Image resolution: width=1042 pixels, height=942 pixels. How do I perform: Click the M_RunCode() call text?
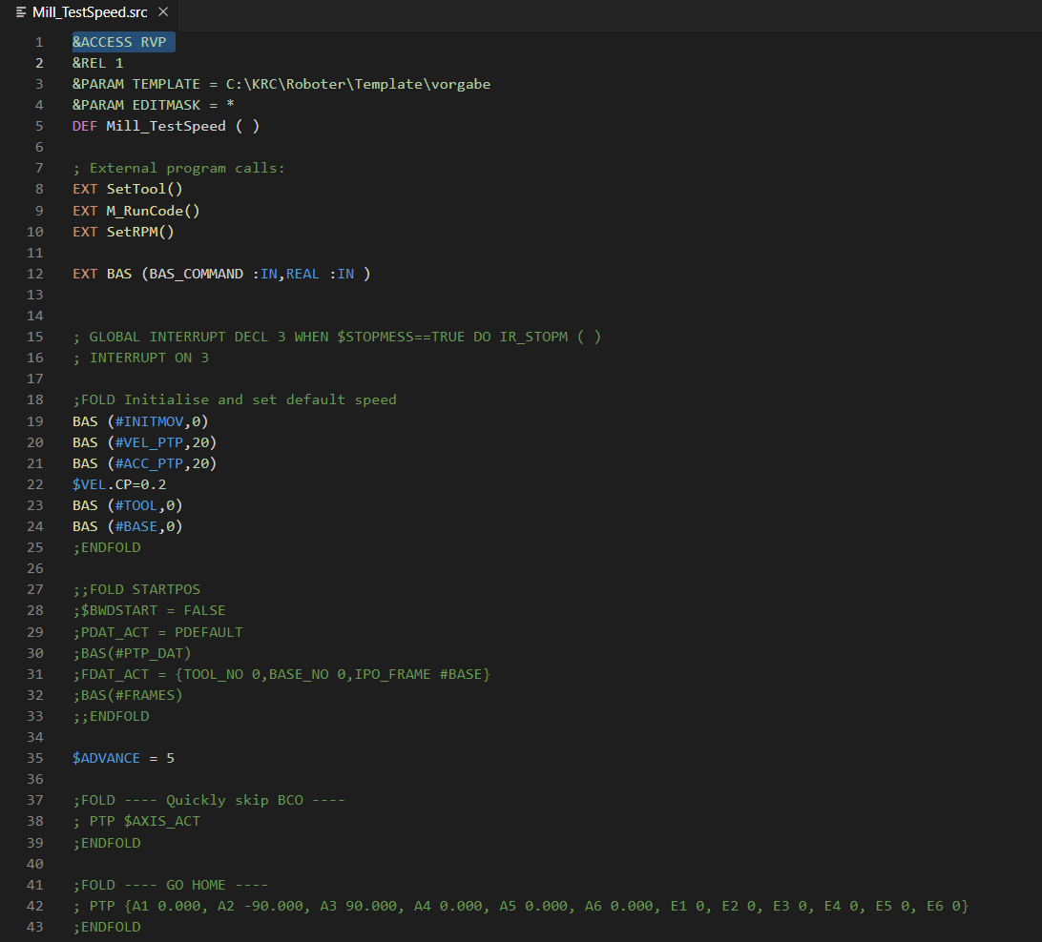[153, 211]
